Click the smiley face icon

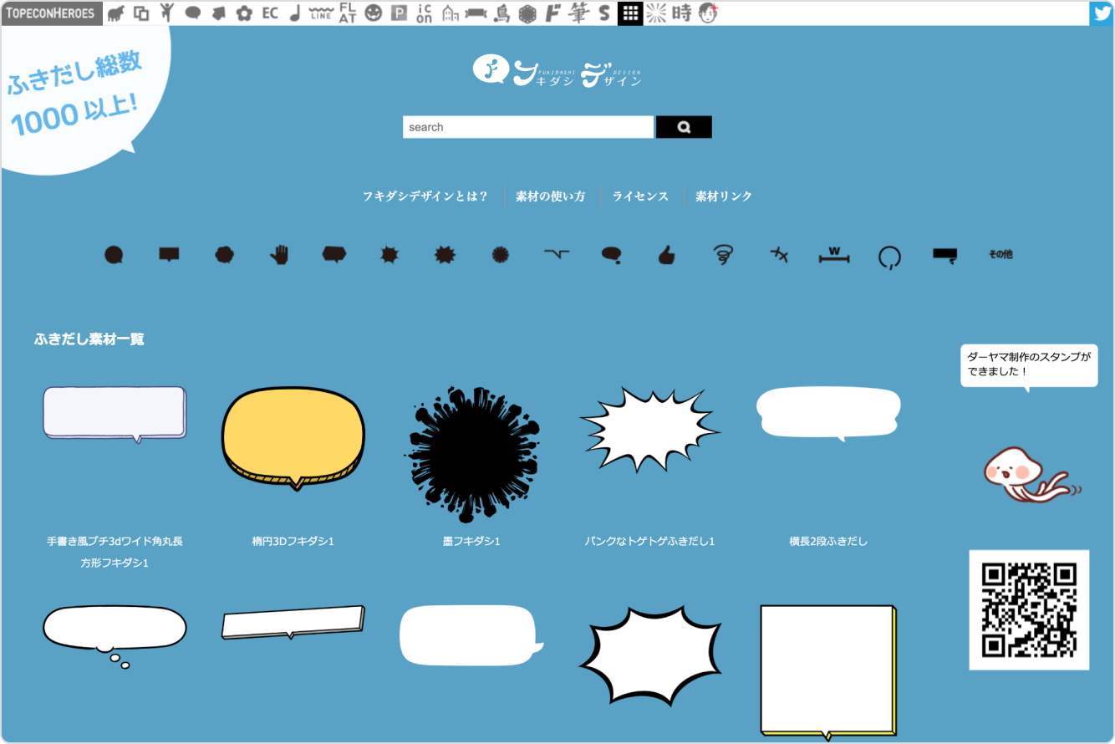[374, 13]
